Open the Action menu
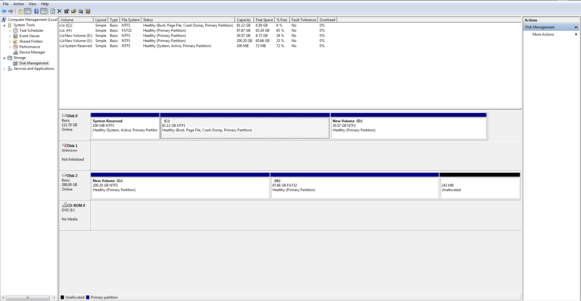Image resolution: width=581 pixels, height=301 pixels. (x=18, y=4)
